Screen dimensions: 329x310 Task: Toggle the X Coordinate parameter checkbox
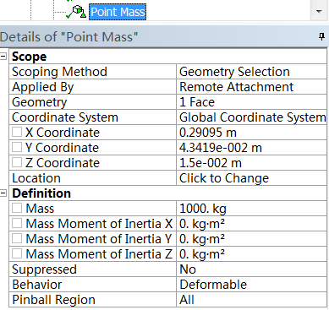[17, 132]
